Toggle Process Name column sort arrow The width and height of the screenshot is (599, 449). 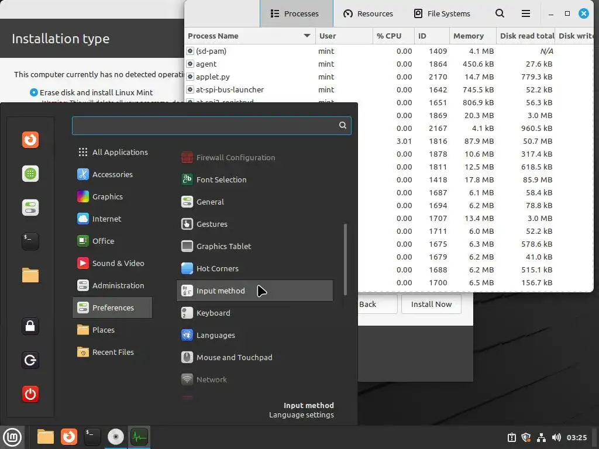click(307, 36)
